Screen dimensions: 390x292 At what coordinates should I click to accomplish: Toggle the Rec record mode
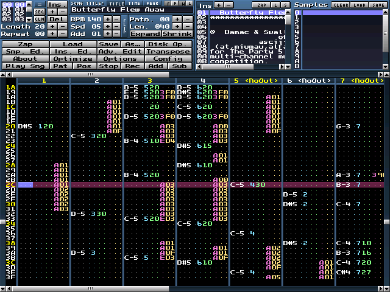click(x=132, y=66)
